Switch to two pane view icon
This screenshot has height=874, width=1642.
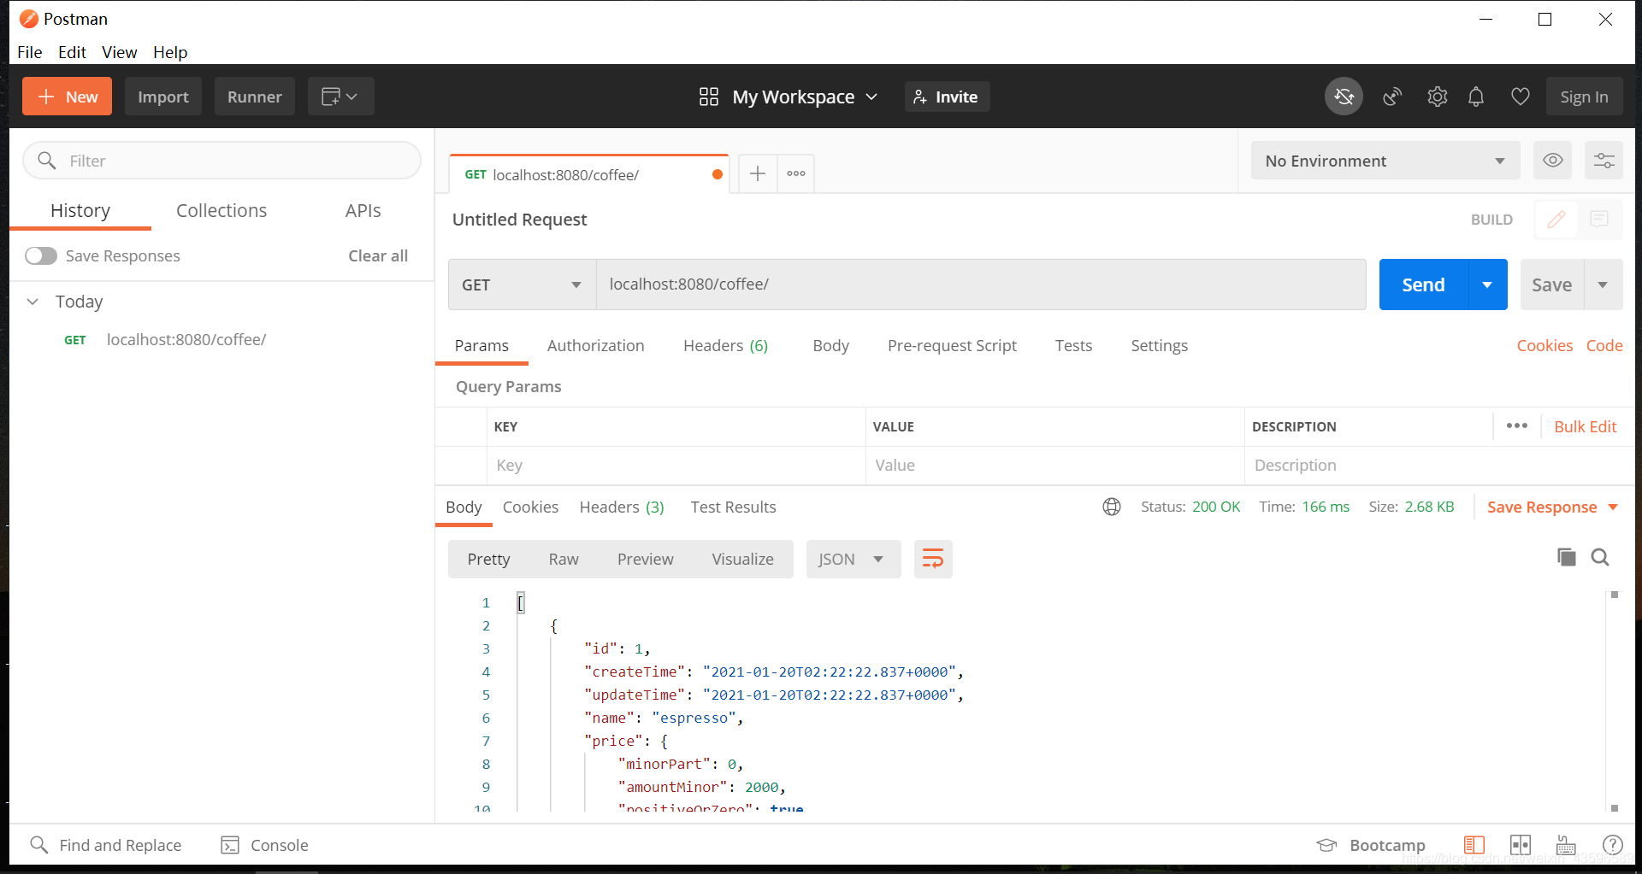pos(1521,845)
